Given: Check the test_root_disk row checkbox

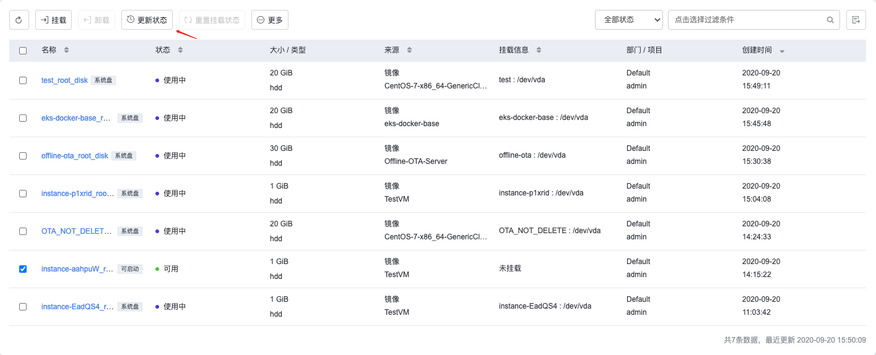Looking at the screenshot, I should (x=23, y=80).
